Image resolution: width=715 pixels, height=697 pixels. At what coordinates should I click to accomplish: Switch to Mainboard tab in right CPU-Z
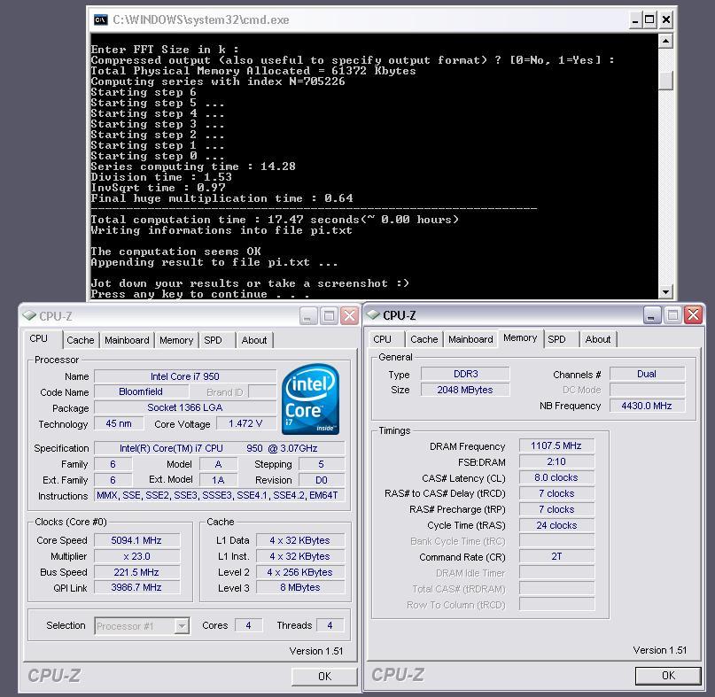[x=470, y=339]
